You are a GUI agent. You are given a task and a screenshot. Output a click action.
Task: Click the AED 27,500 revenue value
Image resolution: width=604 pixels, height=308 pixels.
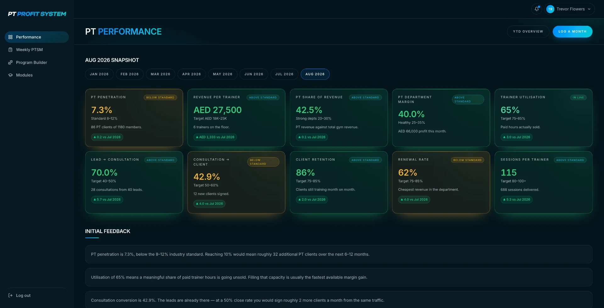click(x=217, y=110)
